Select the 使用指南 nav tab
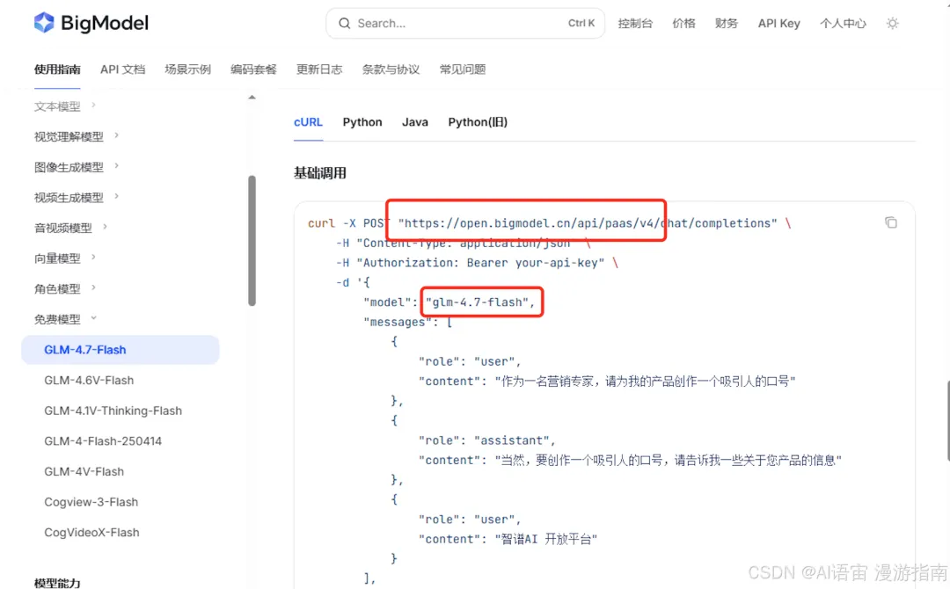Viewport: 950px width, 589px height. pyautogui.click(x=57, y=69)
